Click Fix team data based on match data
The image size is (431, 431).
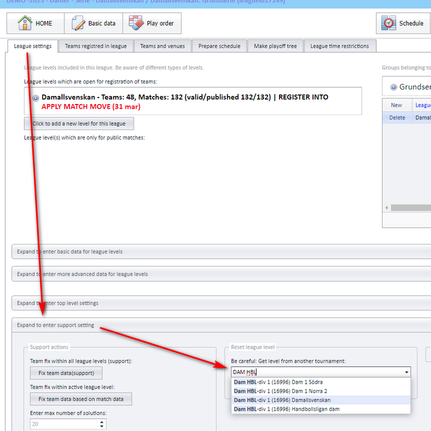click(x=81, y=399)
